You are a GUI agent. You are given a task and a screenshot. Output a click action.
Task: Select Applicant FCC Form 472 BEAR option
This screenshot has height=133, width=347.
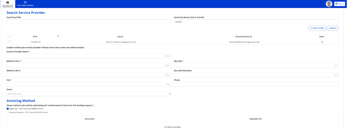click(x=8, y=109)
